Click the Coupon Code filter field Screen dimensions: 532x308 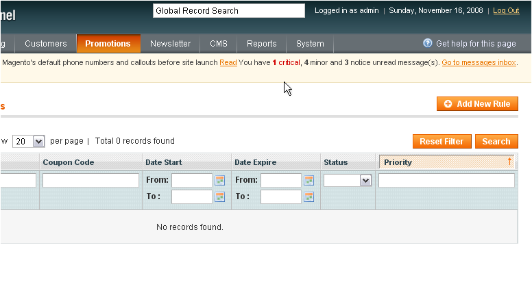90,181
